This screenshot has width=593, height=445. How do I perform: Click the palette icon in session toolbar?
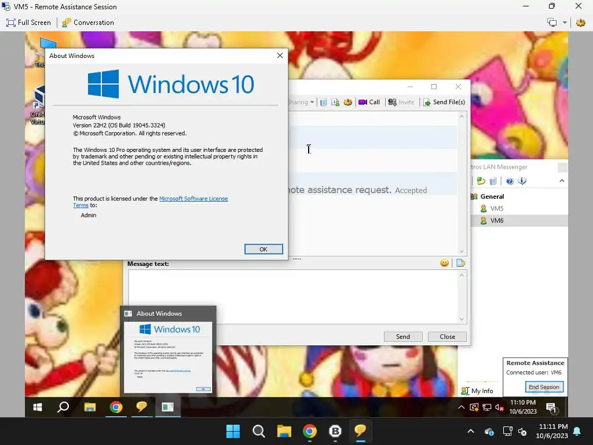click(580, 23)
